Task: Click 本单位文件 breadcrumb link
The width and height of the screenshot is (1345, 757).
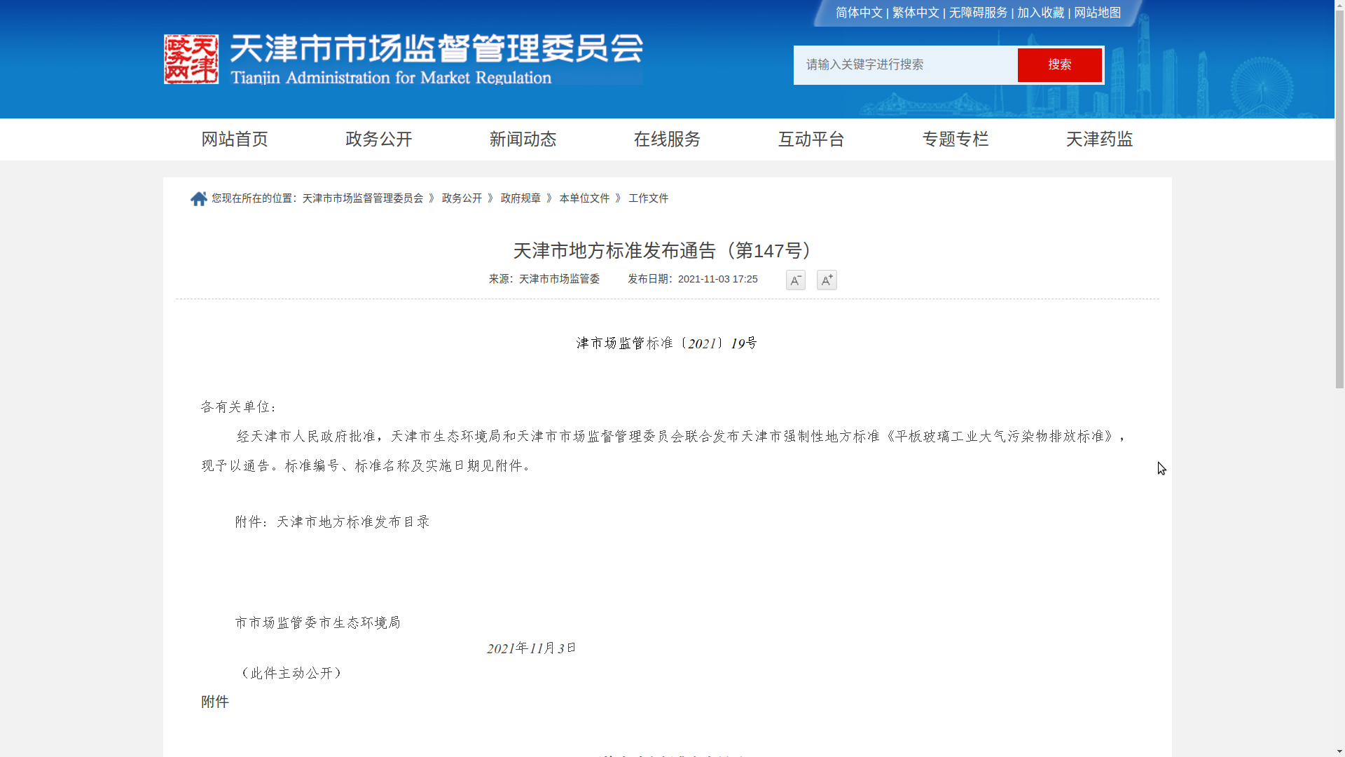Action: [584, 198]
